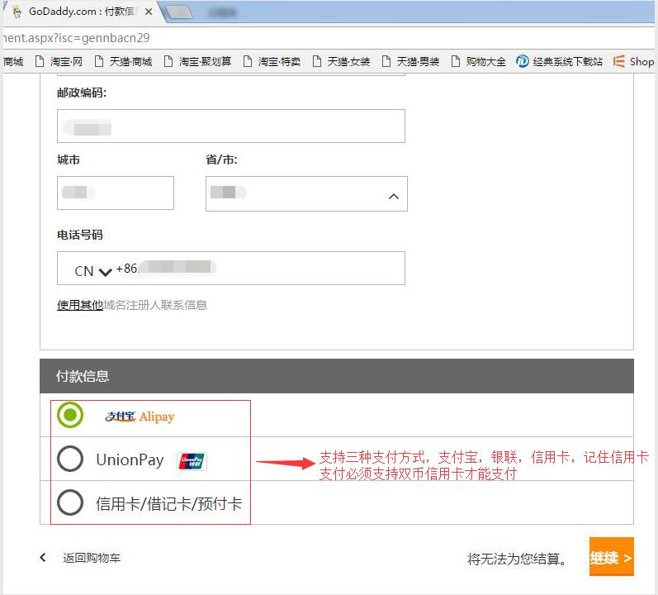This screenshot has height=595, width=658.
Task: Click the page icon of 天猫商城 bookmark
Action: tap(99, 62)
